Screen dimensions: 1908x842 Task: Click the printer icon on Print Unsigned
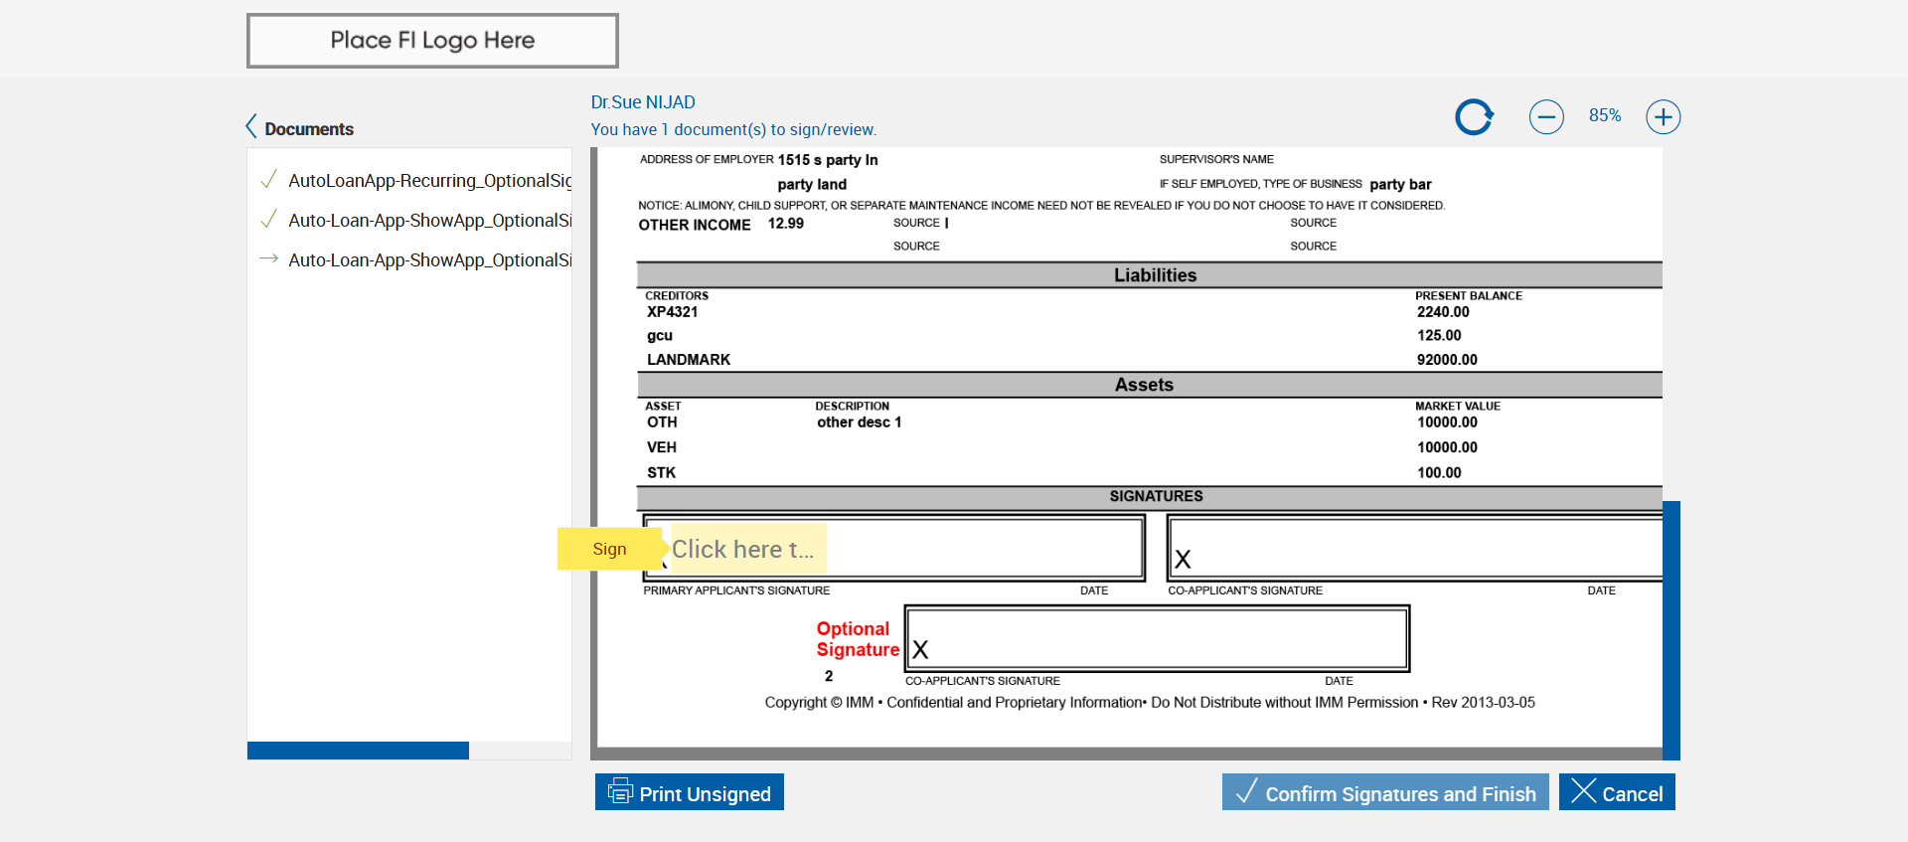620,791
